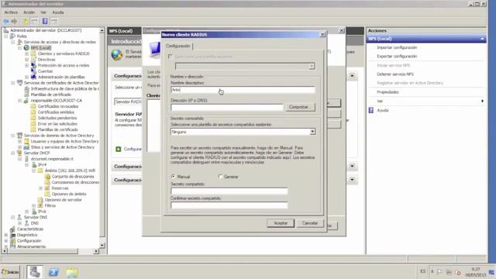This screenshot has height=279, width=496.
Task: Open the Ayuda menu
Action: (58, 12)
